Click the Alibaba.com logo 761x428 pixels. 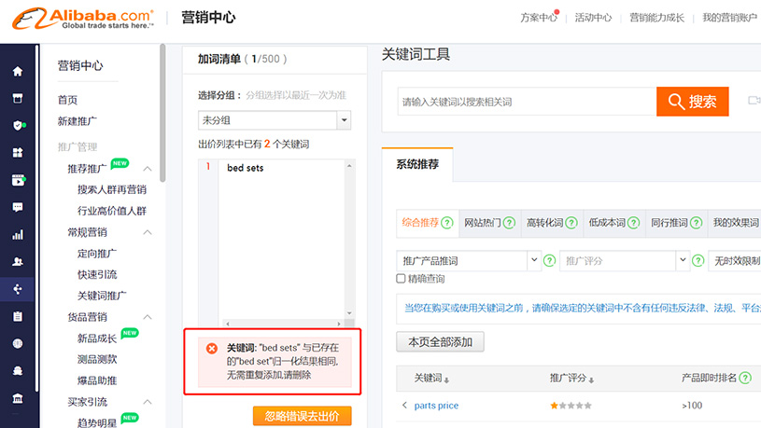(83, 19)
